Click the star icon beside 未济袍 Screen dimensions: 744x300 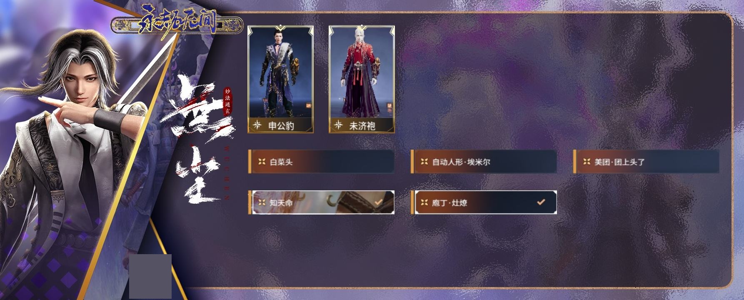(x=338, y=125)
